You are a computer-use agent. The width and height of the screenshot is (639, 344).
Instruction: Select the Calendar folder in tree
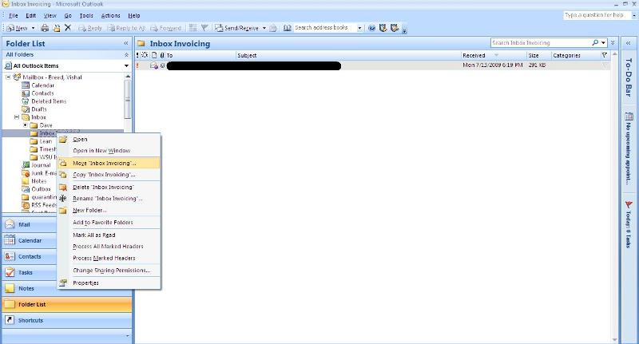pos(43,85)
